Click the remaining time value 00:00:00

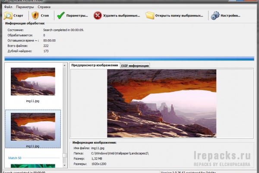click(x=49, y=41)
